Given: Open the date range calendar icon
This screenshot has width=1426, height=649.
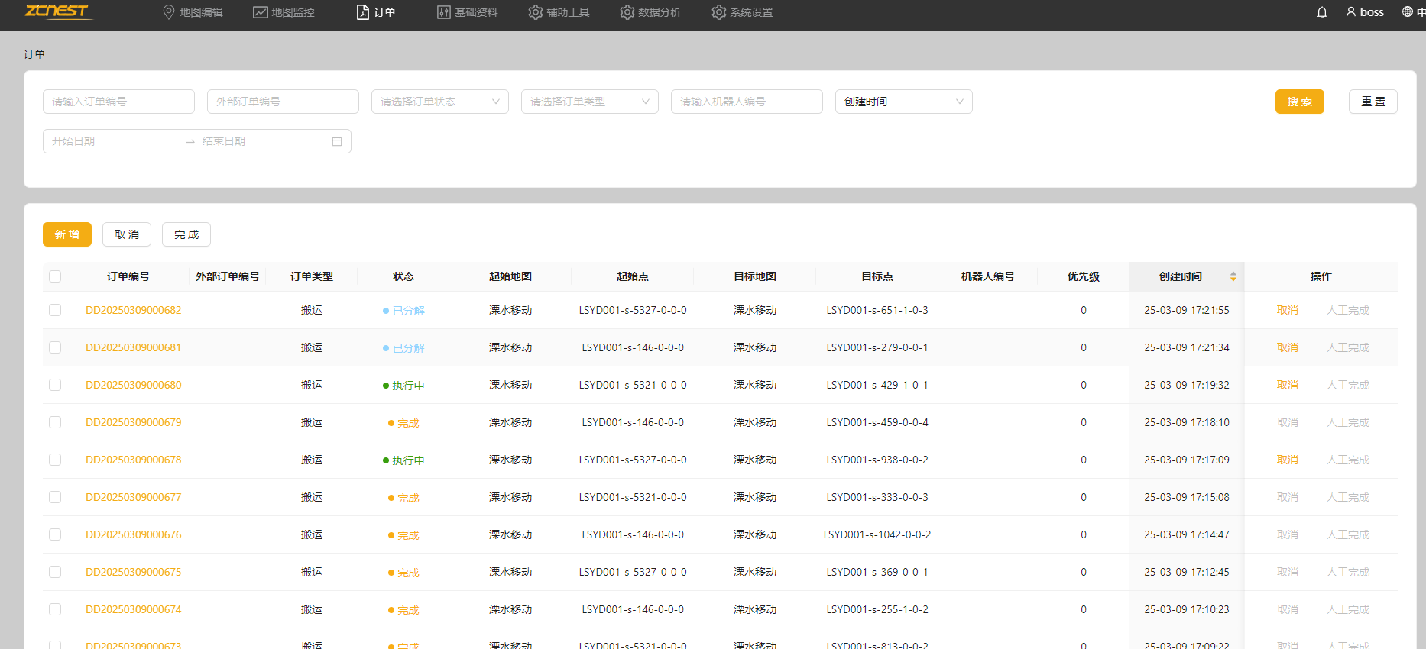Looking at the screenshot, I should pos(337,141).
